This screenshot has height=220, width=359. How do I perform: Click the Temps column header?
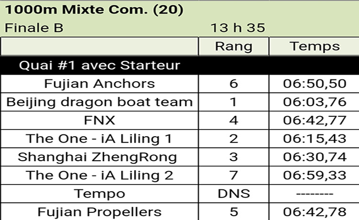click(314, 46)
